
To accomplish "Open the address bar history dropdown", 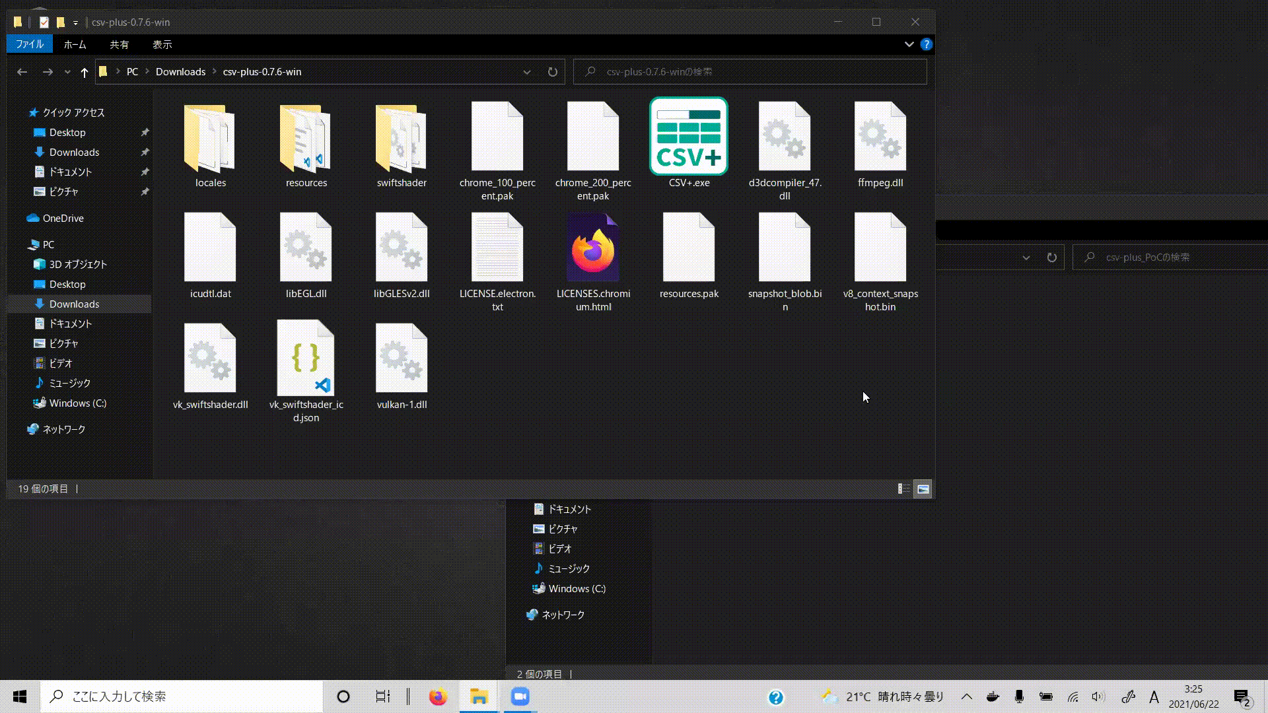I will 526,72.
